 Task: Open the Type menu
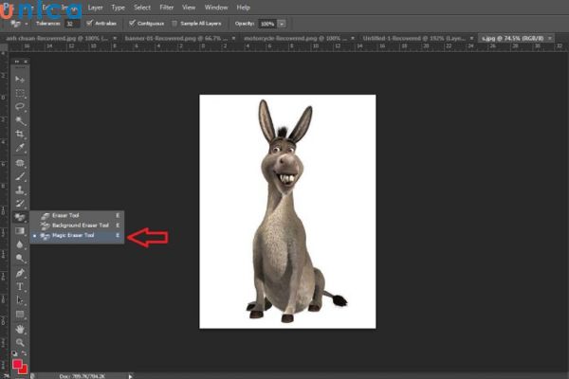coord(119,8)
